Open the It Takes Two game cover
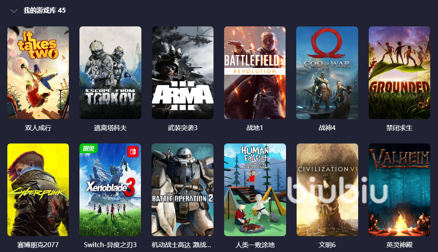 38,73
